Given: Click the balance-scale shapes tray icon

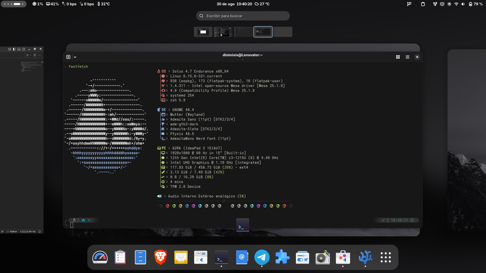Looking at the screenshot, I should click(435, 4).
